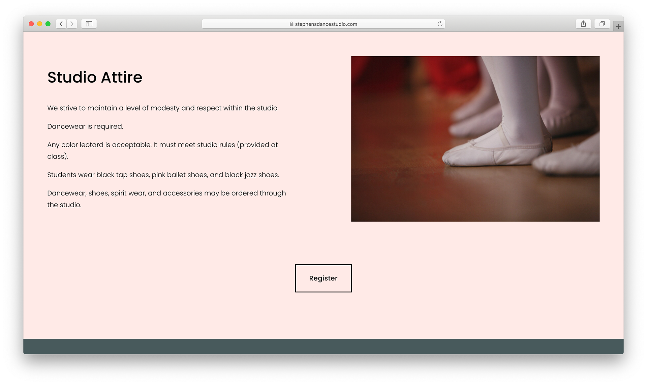Reload the page with the refresh icon
647x385 pixels.
(x=440, y=24)
